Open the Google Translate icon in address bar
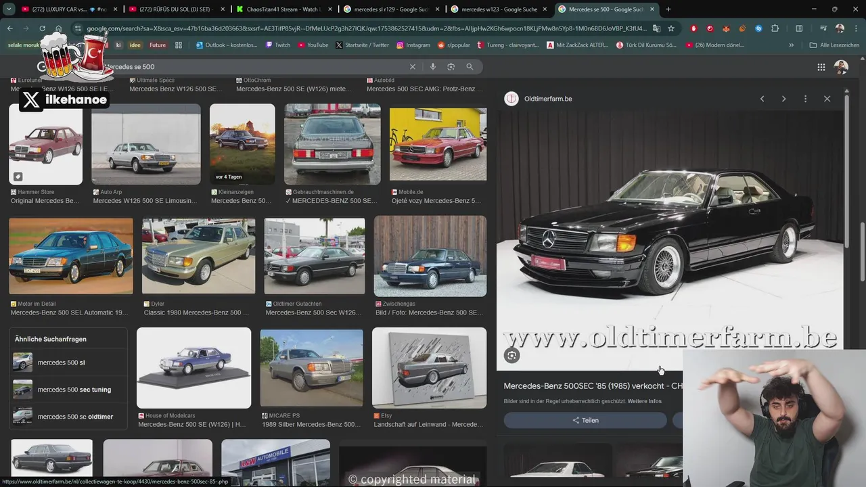This screenshot has height=487, width=866. point(656,28)
